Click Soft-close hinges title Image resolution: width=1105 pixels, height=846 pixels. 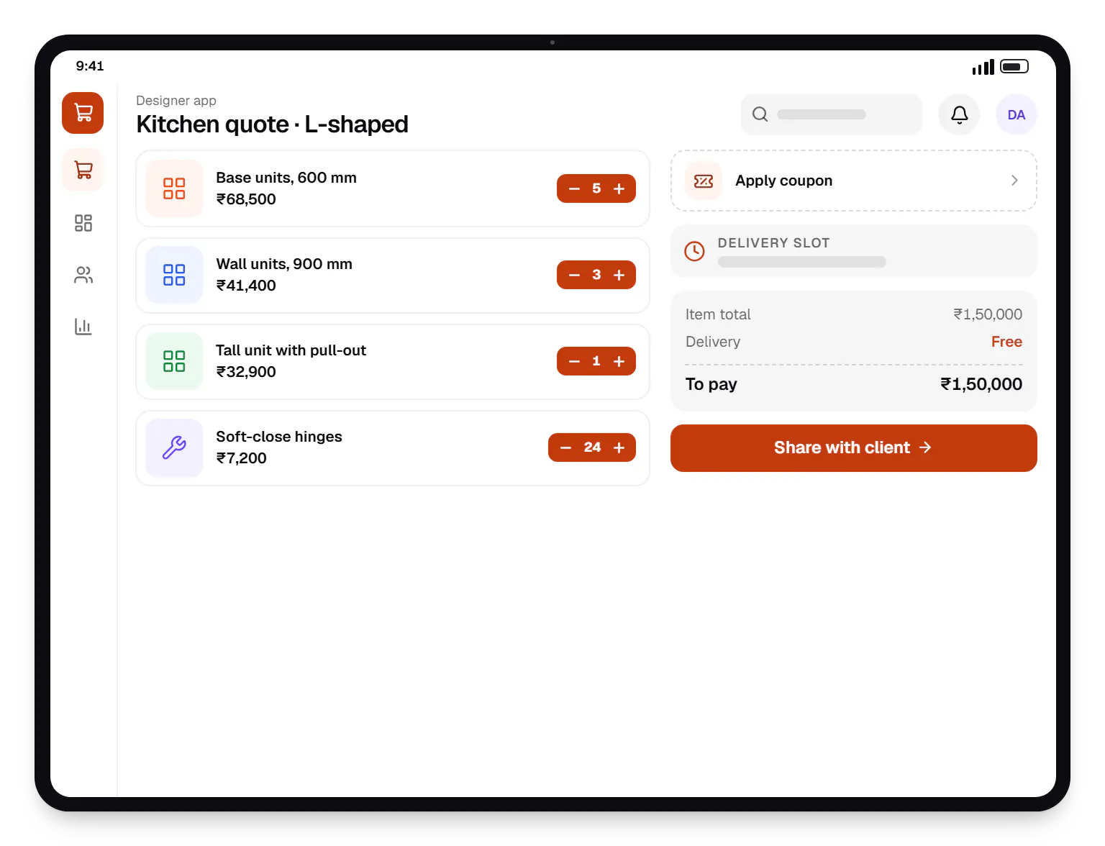coord(279,437)
